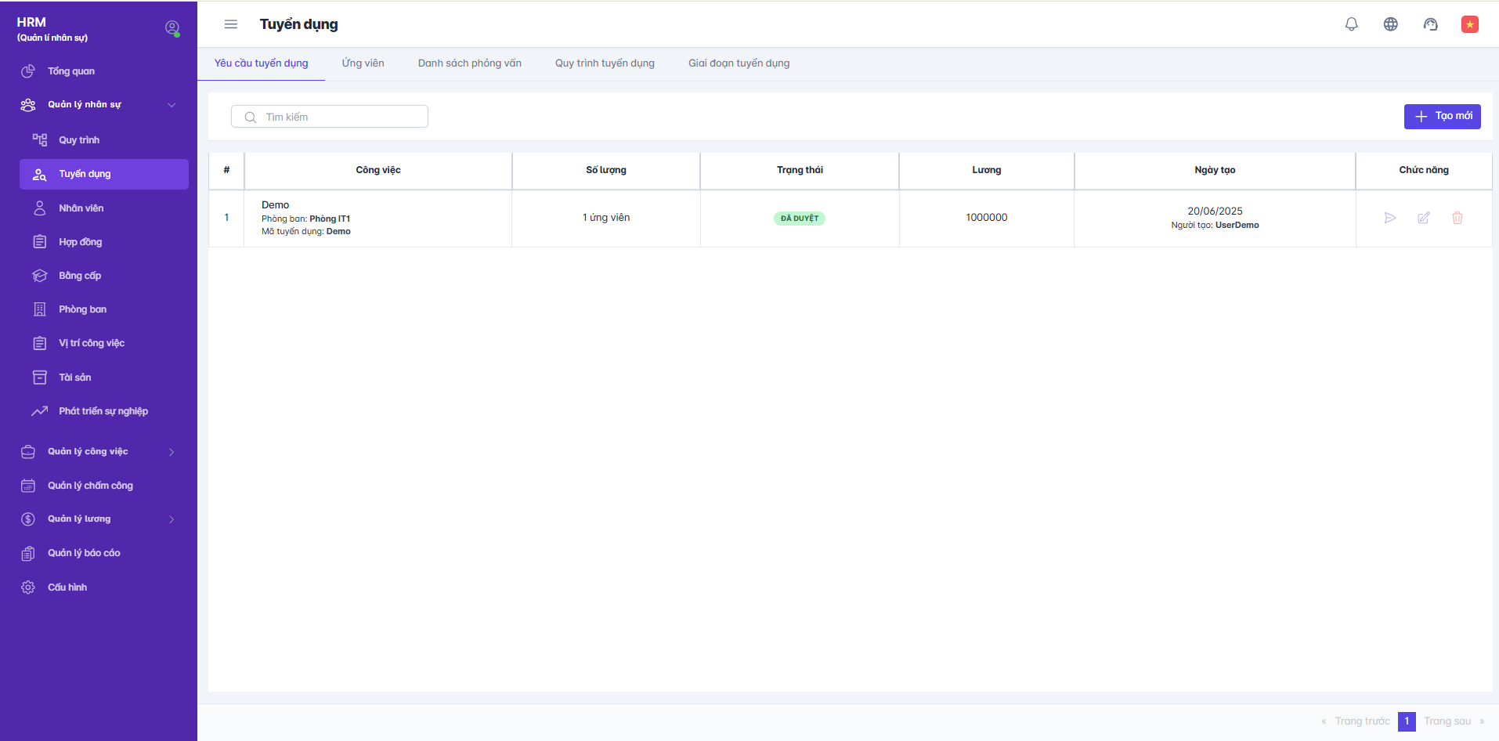Click the notification bell icon
The image size is (1499, 741).
coord(1351,24)
